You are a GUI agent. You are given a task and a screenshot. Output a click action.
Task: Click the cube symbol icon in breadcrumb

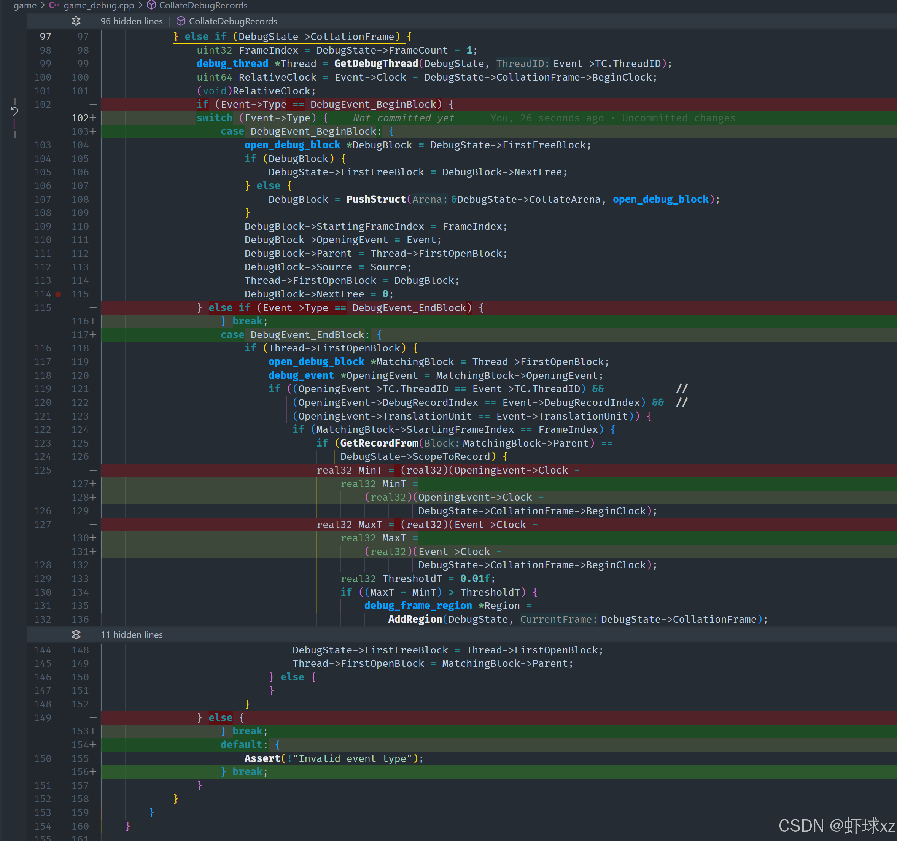152,5
